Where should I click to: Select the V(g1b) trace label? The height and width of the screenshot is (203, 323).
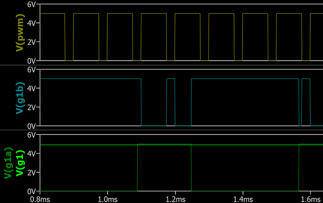point(20,98)
